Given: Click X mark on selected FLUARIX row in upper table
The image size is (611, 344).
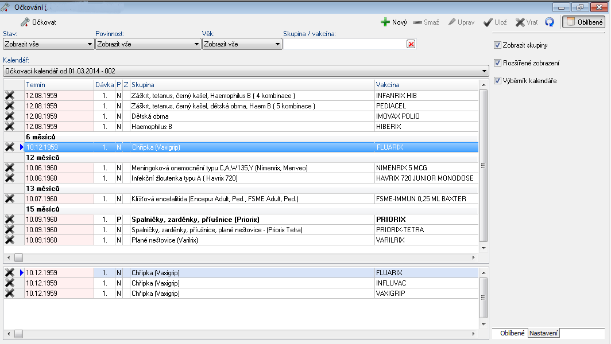Looking at the screenshot, I should click(10, 147).
